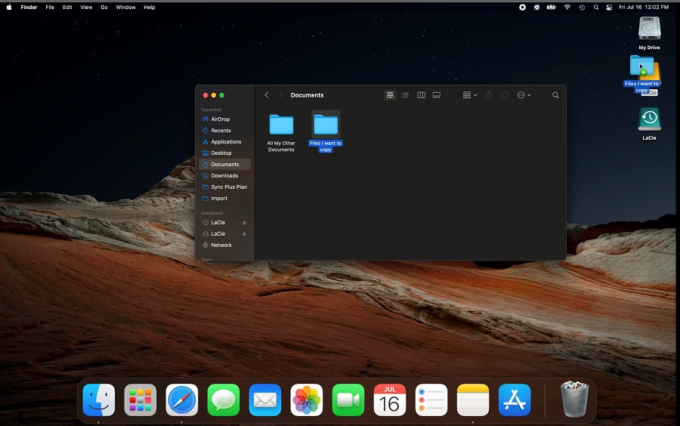Open the Wi-Fi status menu

567,7
